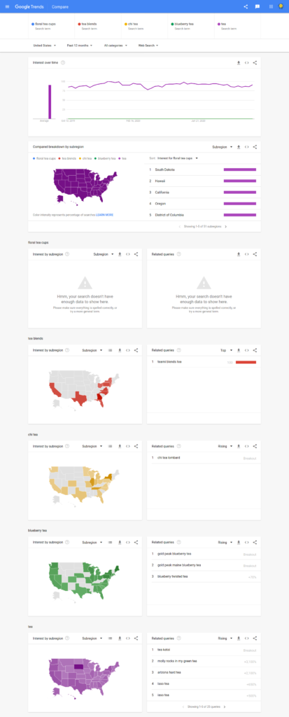Open Rising dropdown in chi tea queries
The width and height of the screenshot is (289, 717).
(x=225, y=446)
